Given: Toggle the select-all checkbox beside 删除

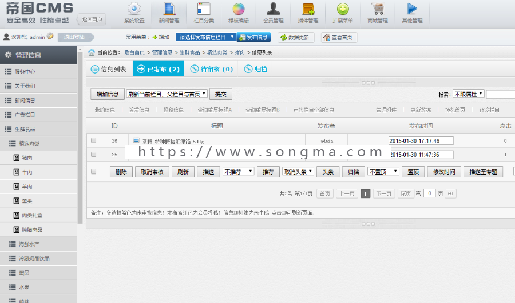Looking at the screenshot, I should click(x=94, y=172).
